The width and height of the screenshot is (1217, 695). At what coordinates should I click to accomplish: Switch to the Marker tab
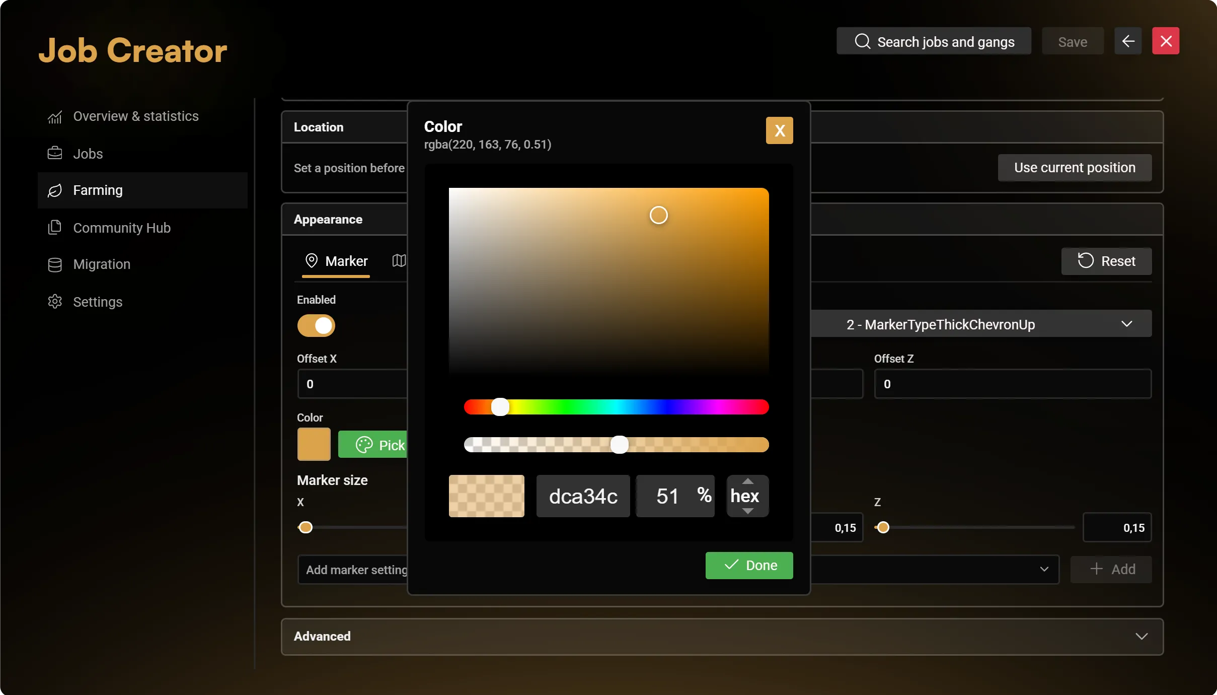(336, 261)
